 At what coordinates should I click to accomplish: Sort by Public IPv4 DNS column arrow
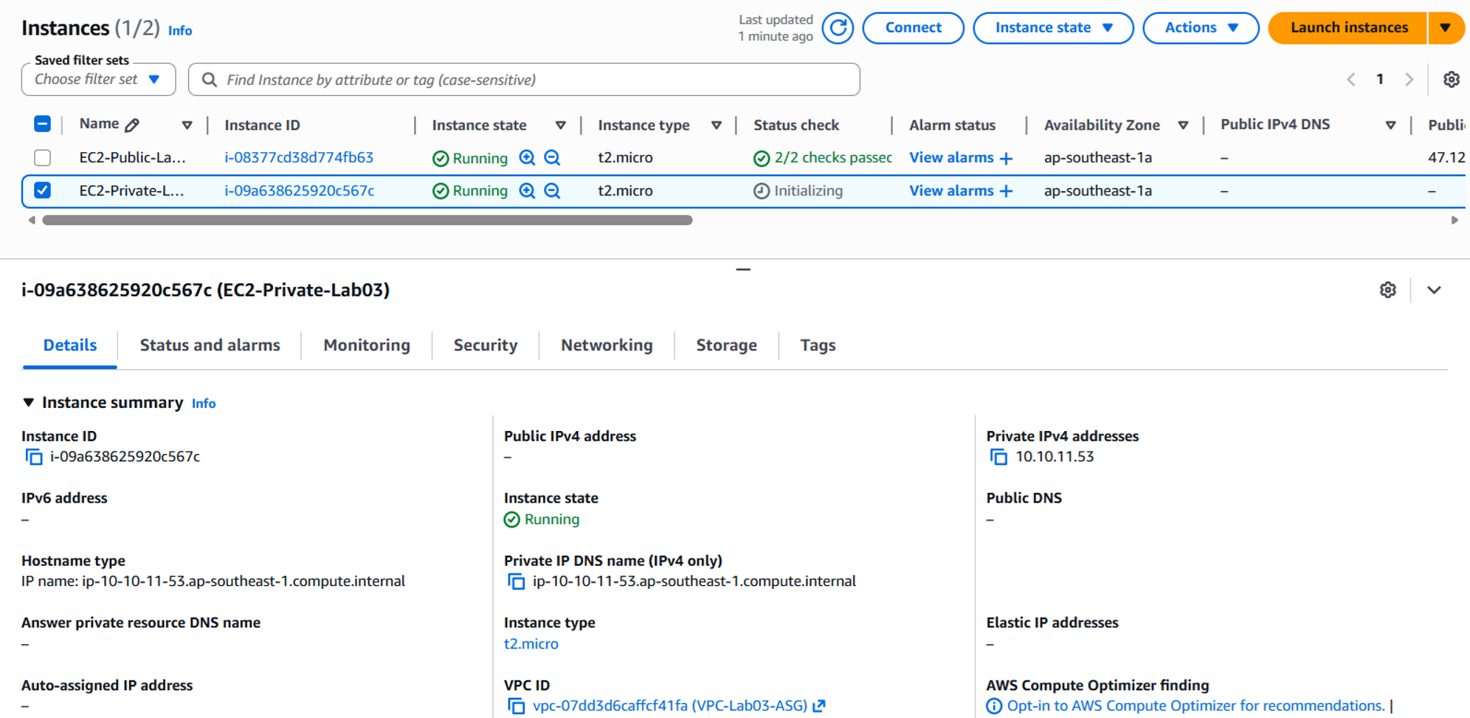click(1390, 125)
